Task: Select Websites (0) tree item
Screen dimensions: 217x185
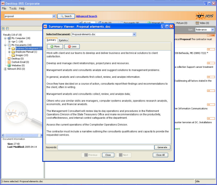Action: (x=18, y=65)
